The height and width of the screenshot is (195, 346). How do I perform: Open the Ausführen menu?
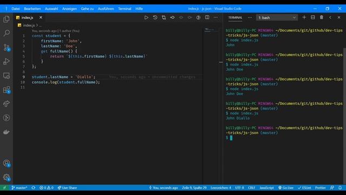point(106,9)
